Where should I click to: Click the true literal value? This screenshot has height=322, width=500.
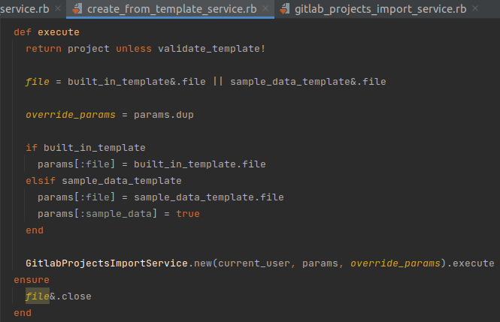188,214
